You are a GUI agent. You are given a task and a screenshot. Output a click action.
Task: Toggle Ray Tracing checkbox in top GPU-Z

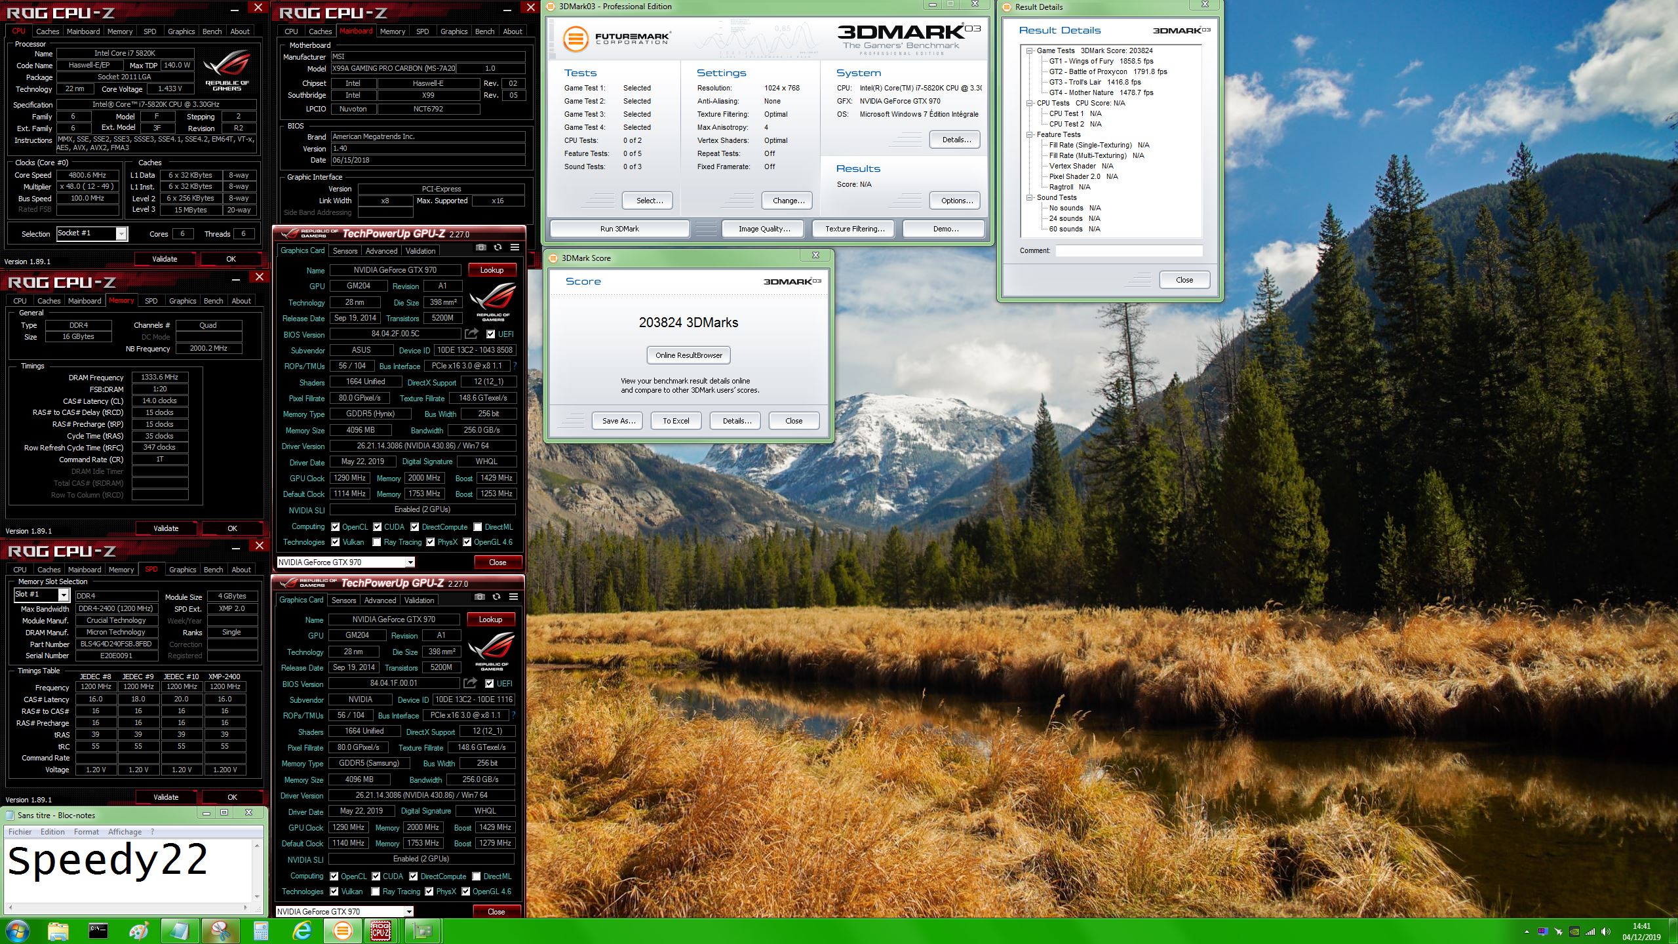pyautogui.click(x=377, y=542)
